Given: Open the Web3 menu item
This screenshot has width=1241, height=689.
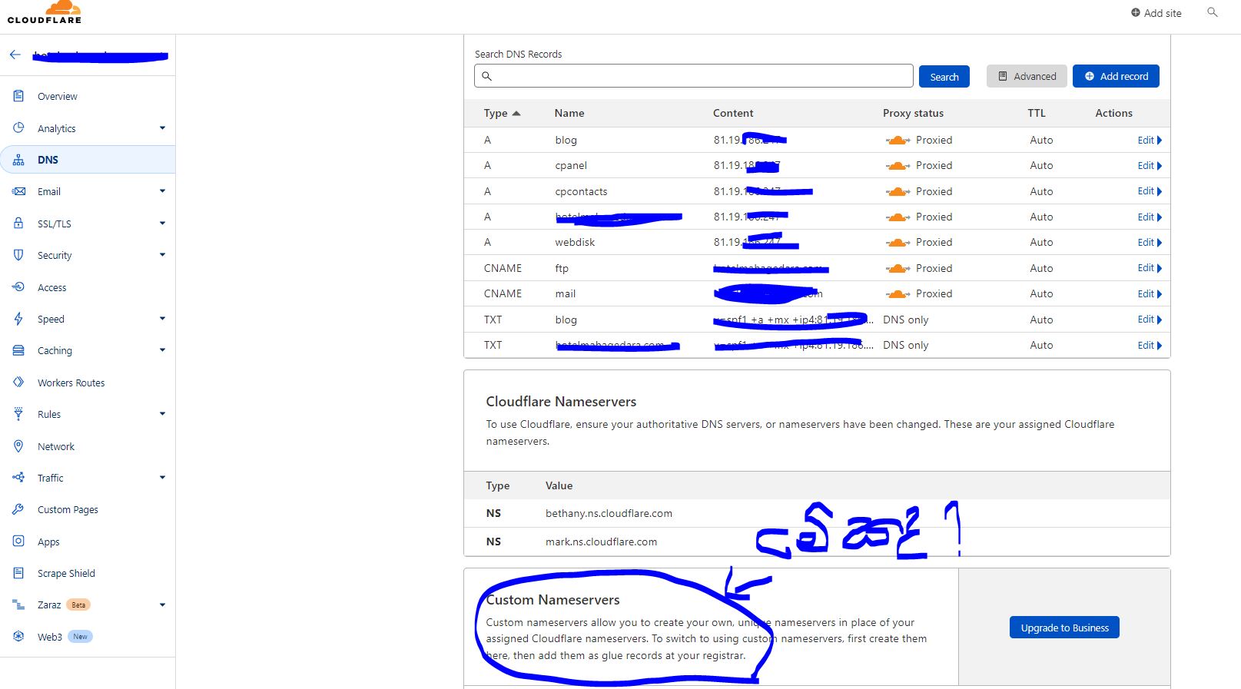Looking at the screenshot, I should click(50, 637).
